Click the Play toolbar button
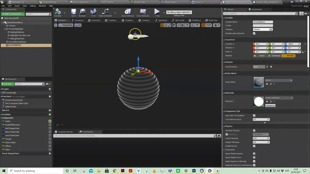This screenshot has height=174, width=310. (157, 12)
